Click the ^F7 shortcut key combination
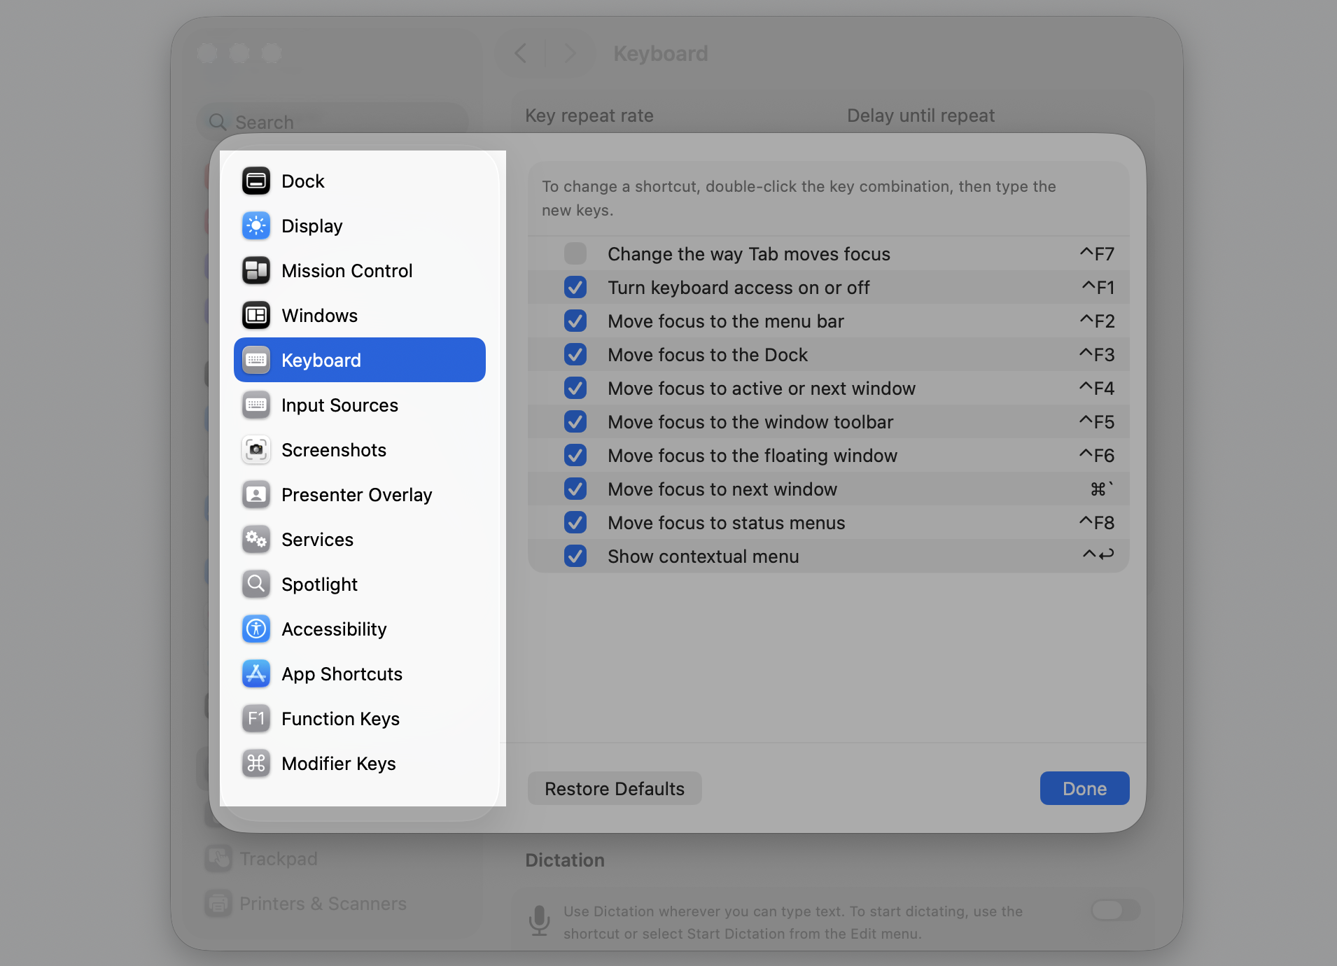The image size is (1337, 966). point(1097,253)
